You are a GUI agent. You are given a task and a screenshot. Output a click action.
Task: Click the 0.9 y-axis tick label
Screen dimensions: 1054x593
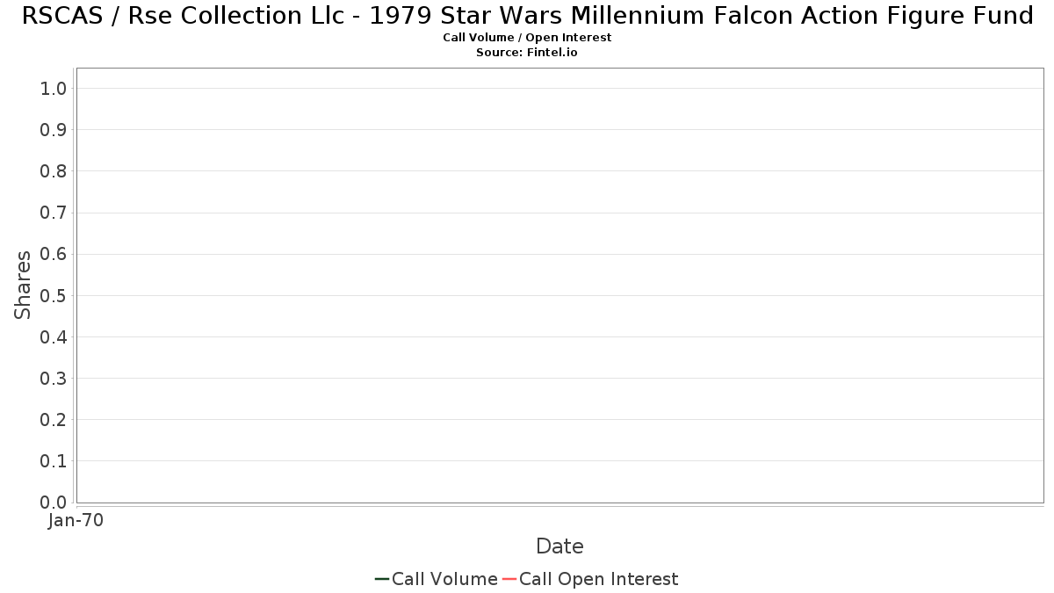[54, 130]
